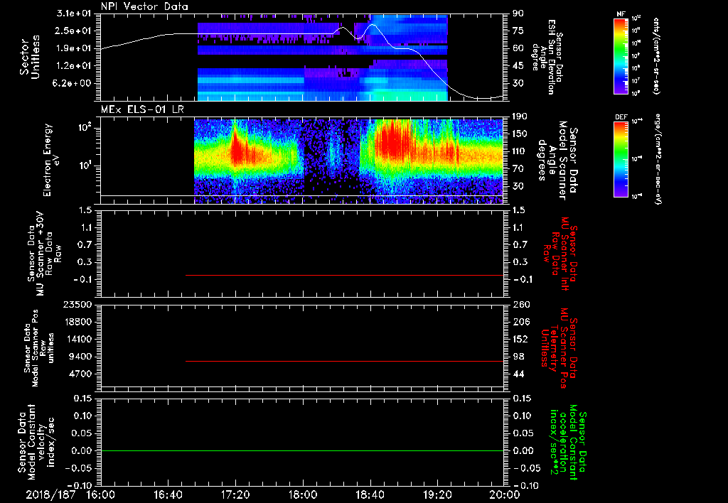Image resolution: width=728 pixels, height=503 pixels.
Task: Click the green trace in the velocity panel
Action: click(302, 450)
